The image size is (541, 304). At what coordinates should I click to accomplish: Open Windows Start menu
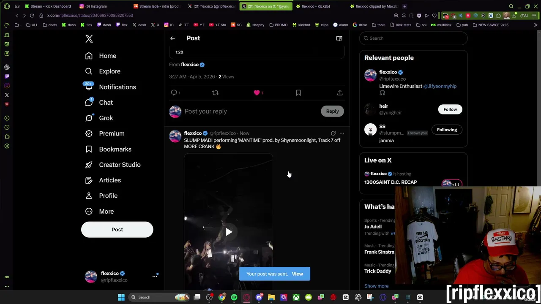[x=121, y=297]
